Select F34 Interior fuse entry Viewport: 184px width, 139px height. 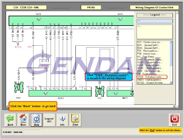148,54
